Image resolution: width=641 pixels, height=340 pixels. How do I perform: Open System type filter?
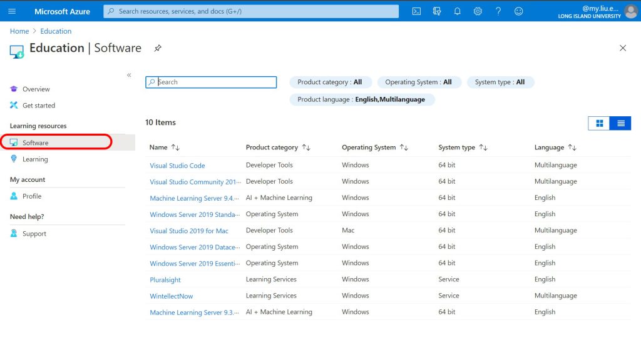click(500, 82)
